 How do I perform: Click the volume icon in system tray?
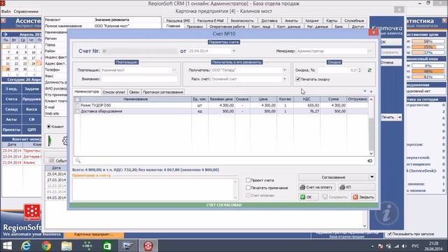(404, 246)
